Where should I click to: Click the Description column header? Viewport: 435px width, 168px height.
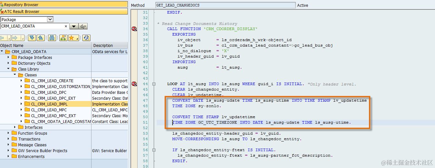[110, 46]
